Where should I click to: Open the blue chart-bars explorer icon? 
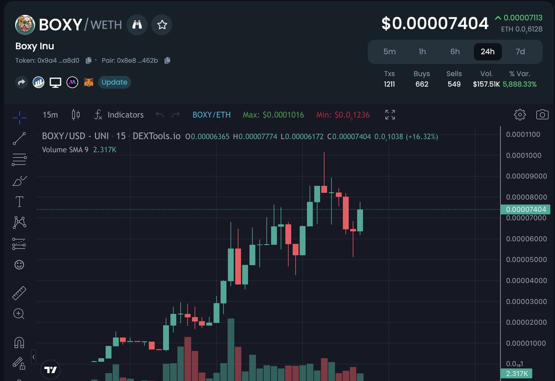[38, 82]
